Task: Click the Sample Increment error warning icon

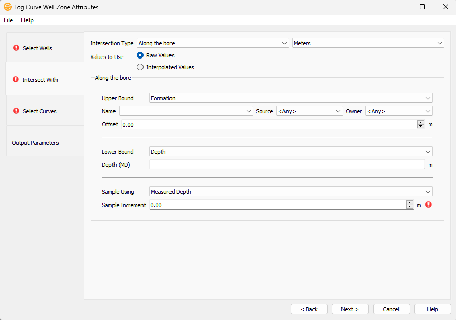Action: tap(428, 205)
